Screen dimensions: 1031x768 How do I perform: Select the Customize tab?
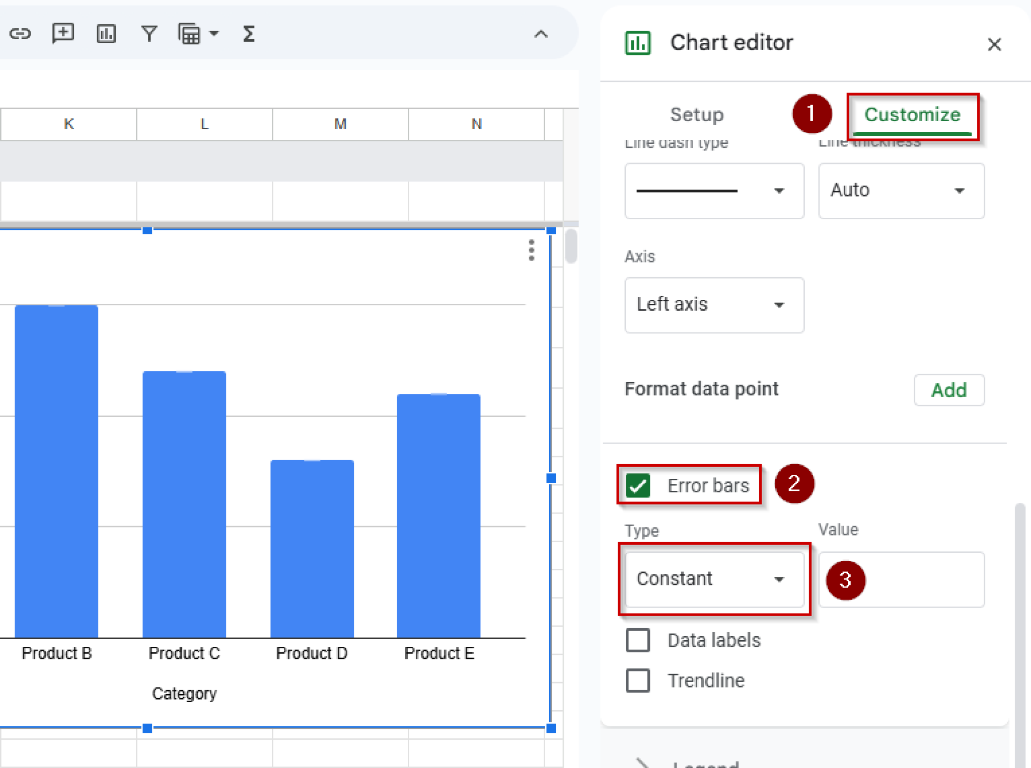(x=912, y=115)
